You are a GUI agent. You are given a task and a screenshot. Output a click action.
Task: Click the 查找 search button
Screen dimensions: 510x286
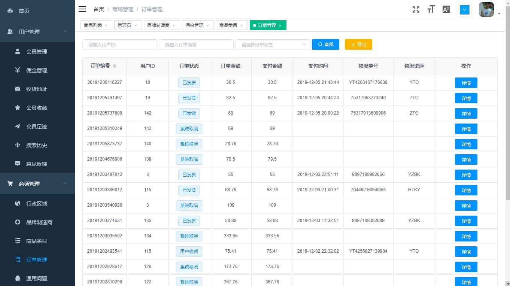(325, 44)
